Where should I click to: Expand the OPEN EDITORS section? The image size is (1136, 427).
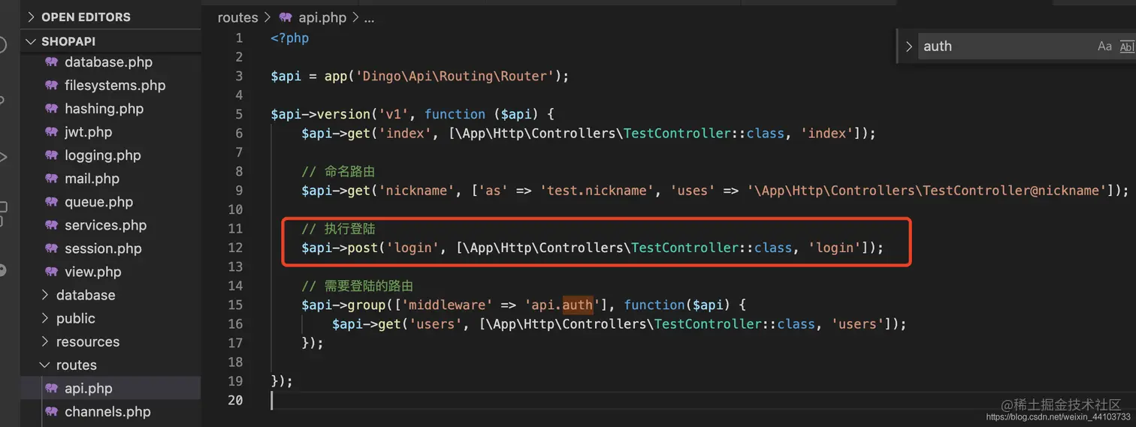32,17
